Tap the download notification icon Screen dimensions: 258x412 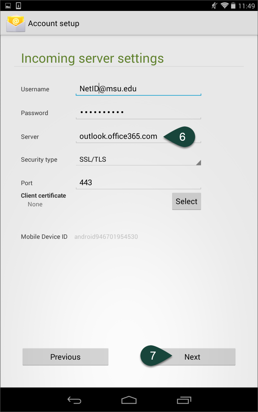18,5
